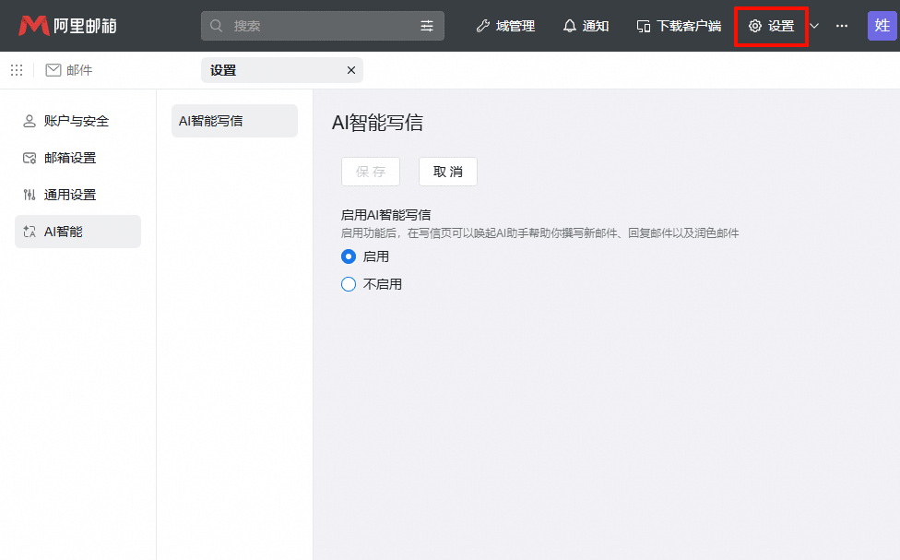900x560 pixels.
Task: Open 账户与安全 in the sidebar
Action: click(78, 121)
